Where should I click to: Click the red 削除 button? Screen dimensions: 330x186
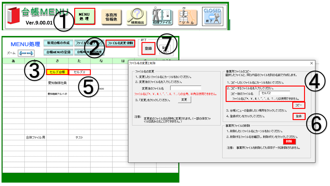point(289,142)
